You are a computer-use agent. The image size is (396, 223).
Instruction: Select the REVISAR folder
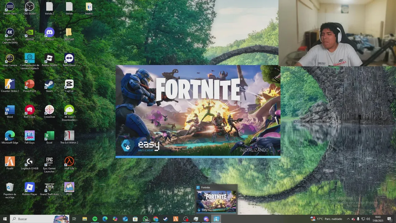69,34
